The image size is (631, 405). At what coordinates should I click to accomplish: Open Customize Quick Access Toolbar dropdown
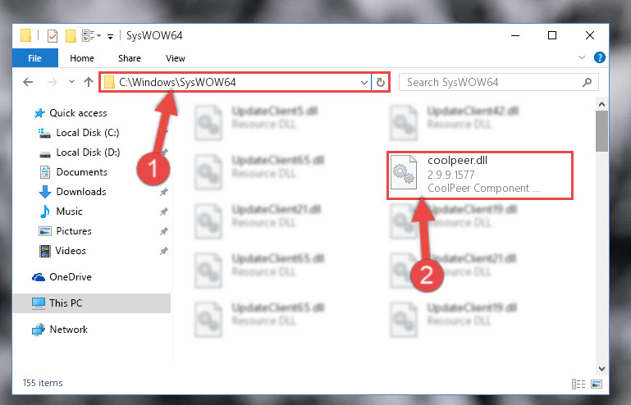coord(110,37)
